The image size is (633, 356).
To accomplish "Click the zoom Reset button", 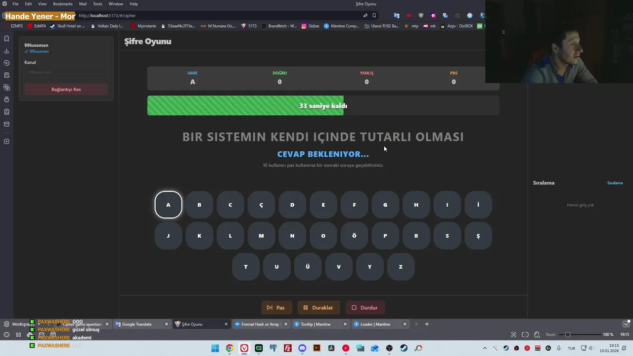I will (x=550, y=335).
